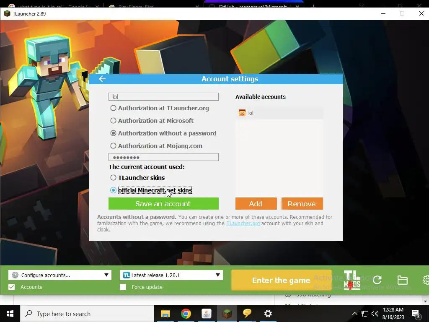This screenshot has width=429, height=322.
Task: Click the TL icon in version dropdown
Action: click(x=126, y=275)
